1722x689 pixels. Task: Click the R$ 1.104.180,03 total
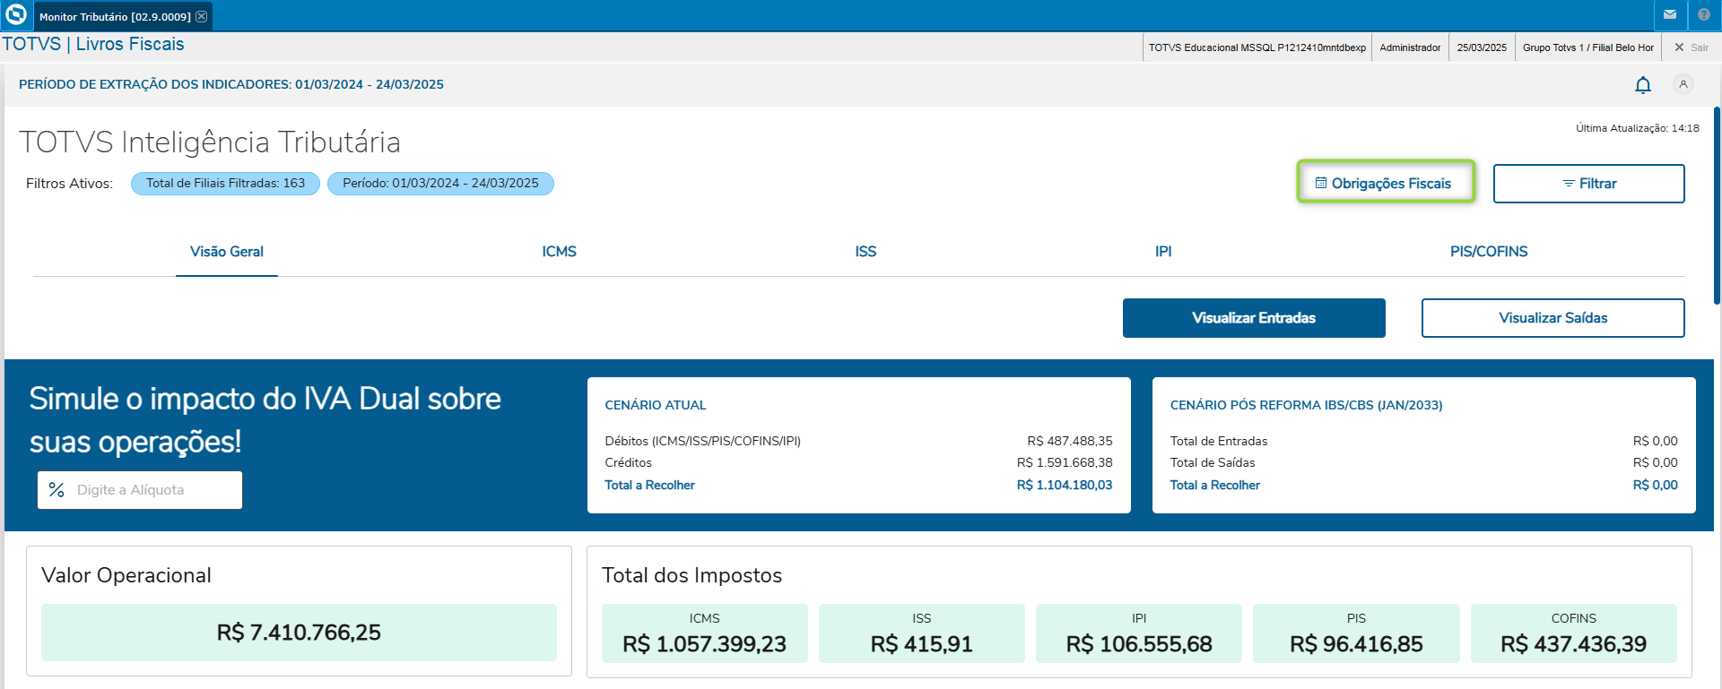coord(1065,485)
